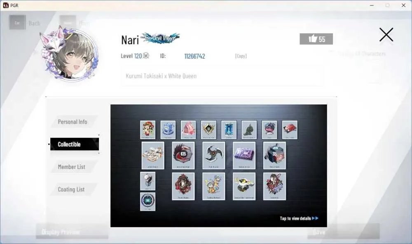Switch to the Personal Info tab
The height and width of the screenshot is (244, 412).
pyautogui.click(x=74, y=122)
